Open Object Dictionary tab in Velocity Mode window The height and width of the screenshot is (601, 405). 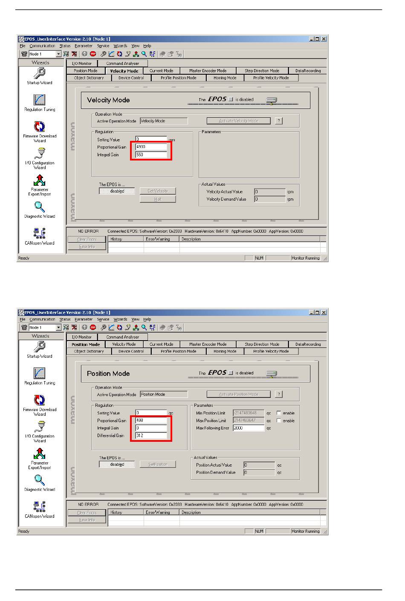coord(89,78)
